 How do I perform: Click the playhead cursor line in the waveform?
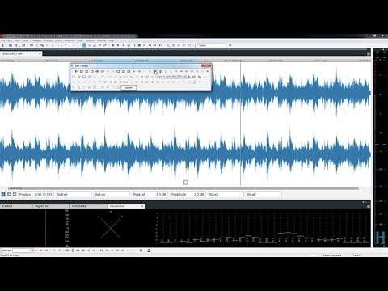(240, 124)
